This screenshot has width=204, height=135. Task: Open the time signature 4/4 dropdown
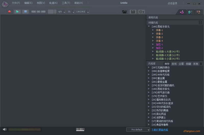[x=64, y=12]
